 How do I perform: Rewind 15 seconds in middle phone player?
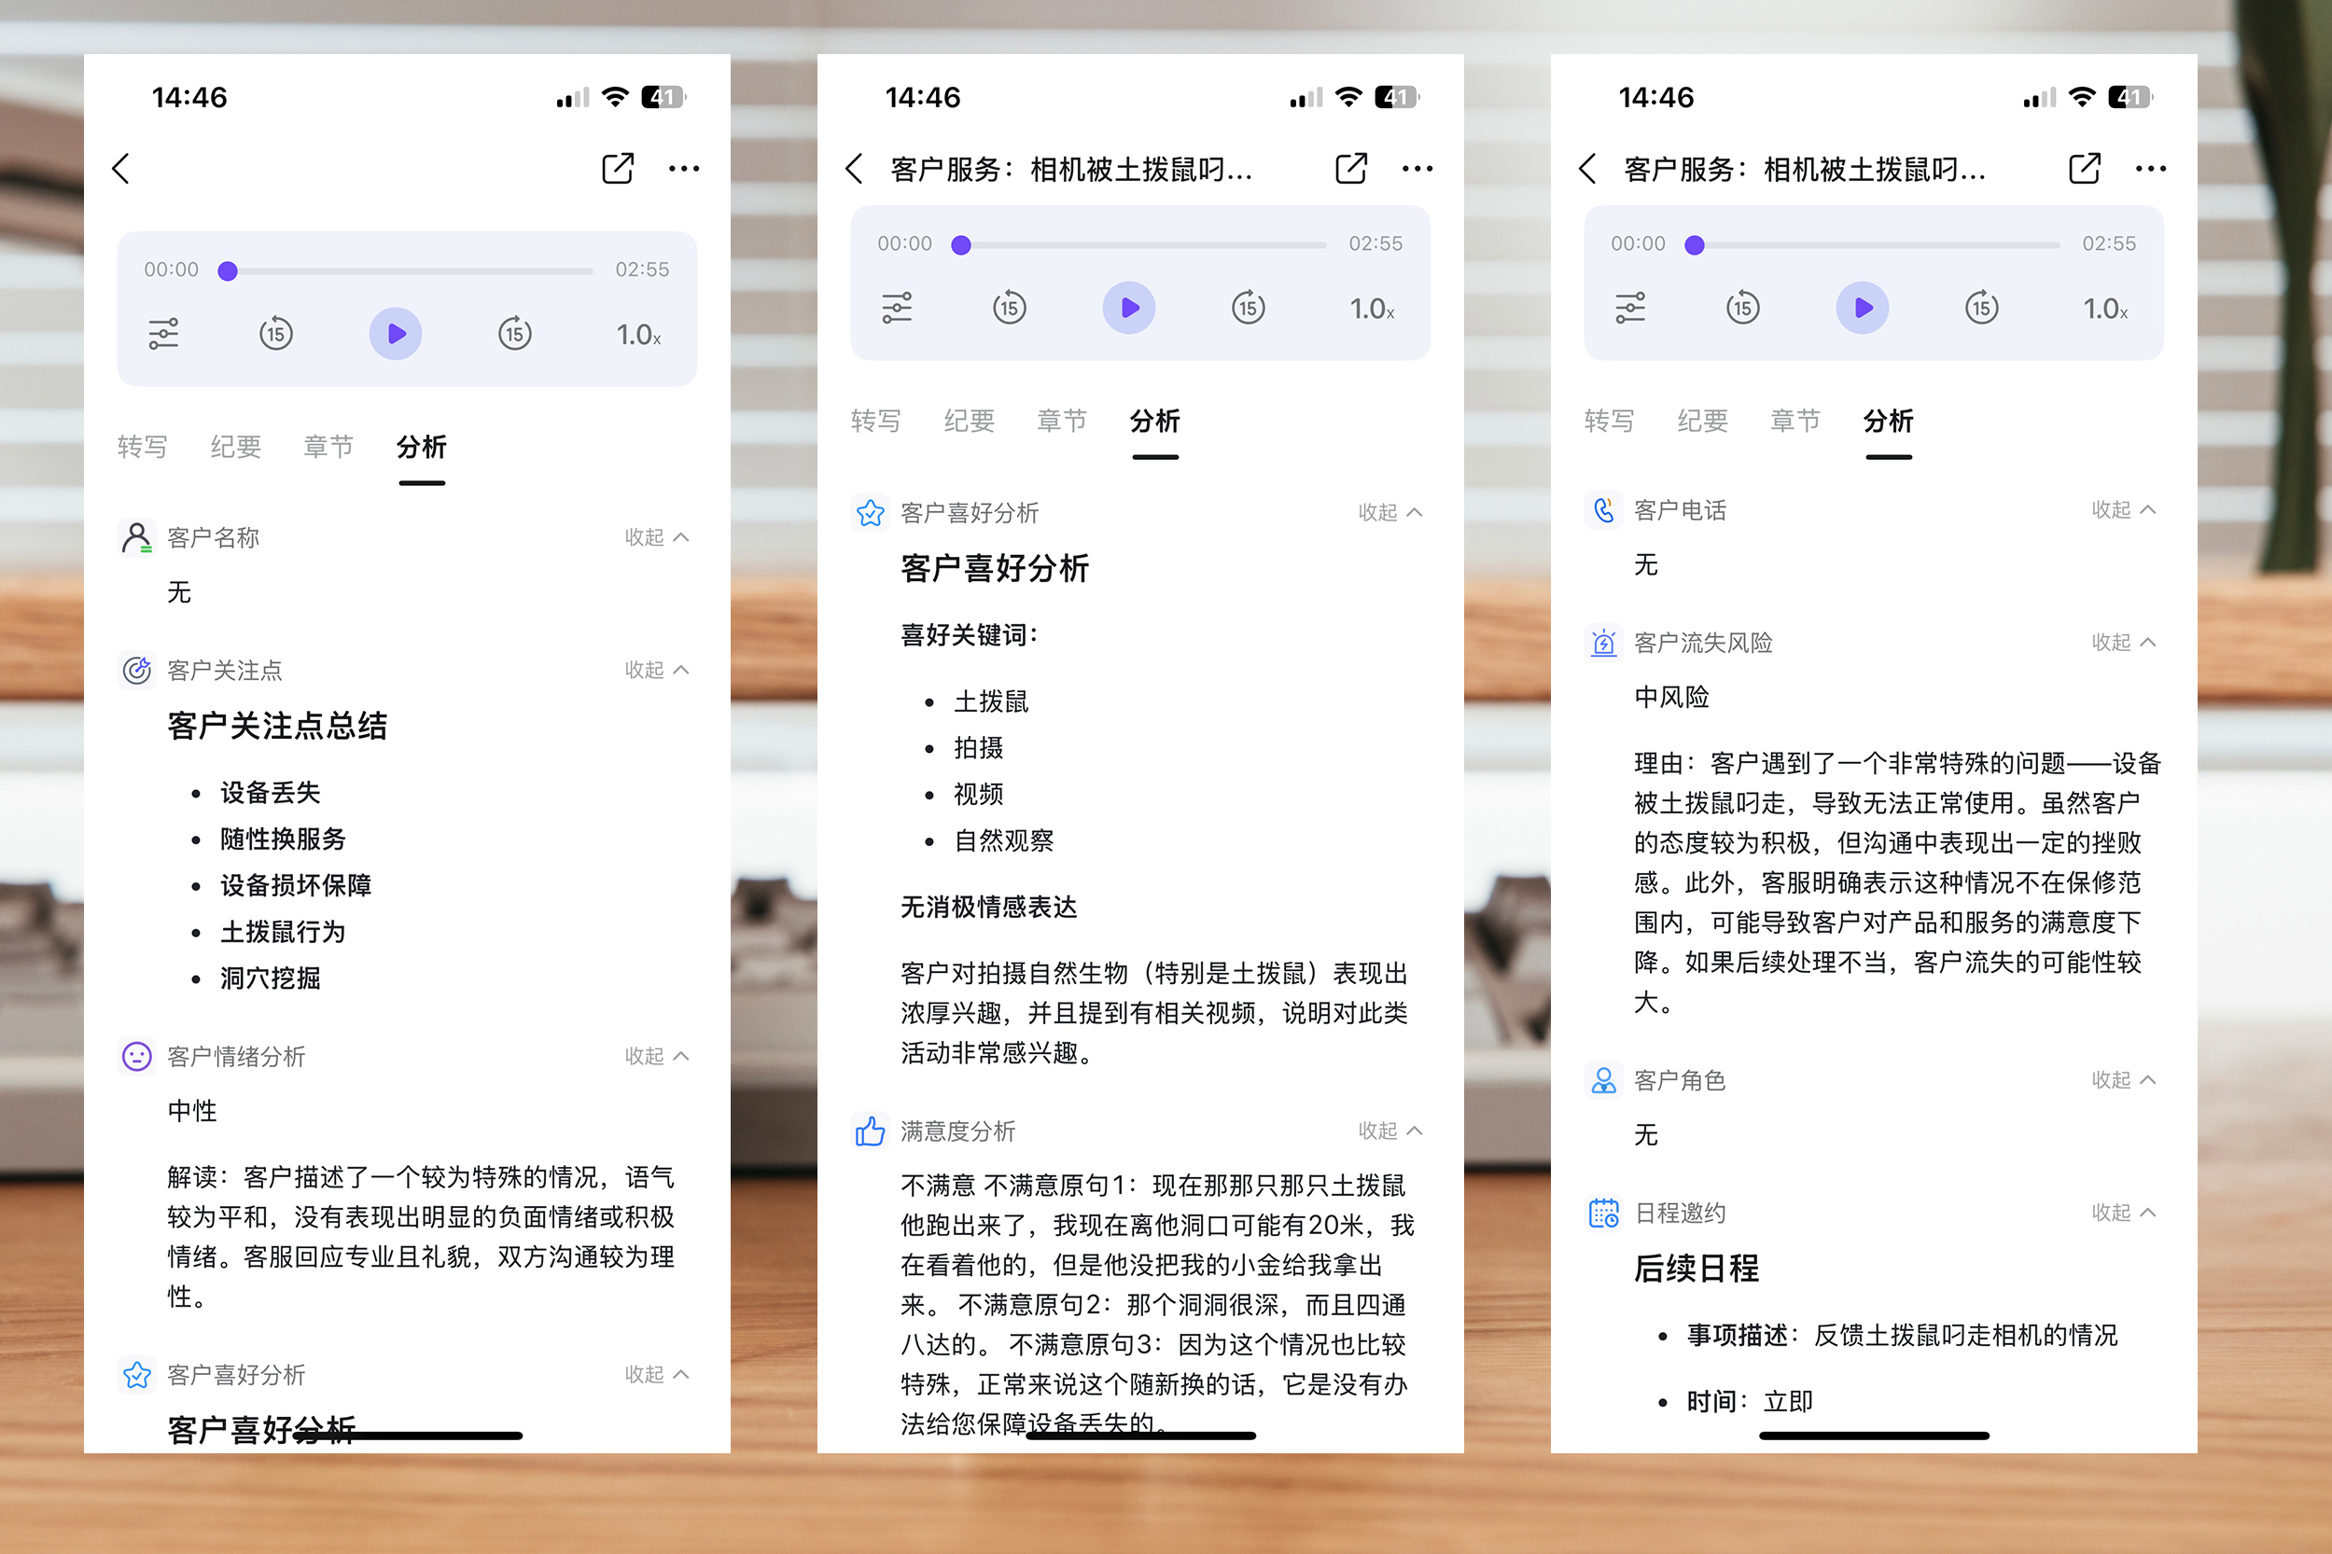(x=1010, y=307)
